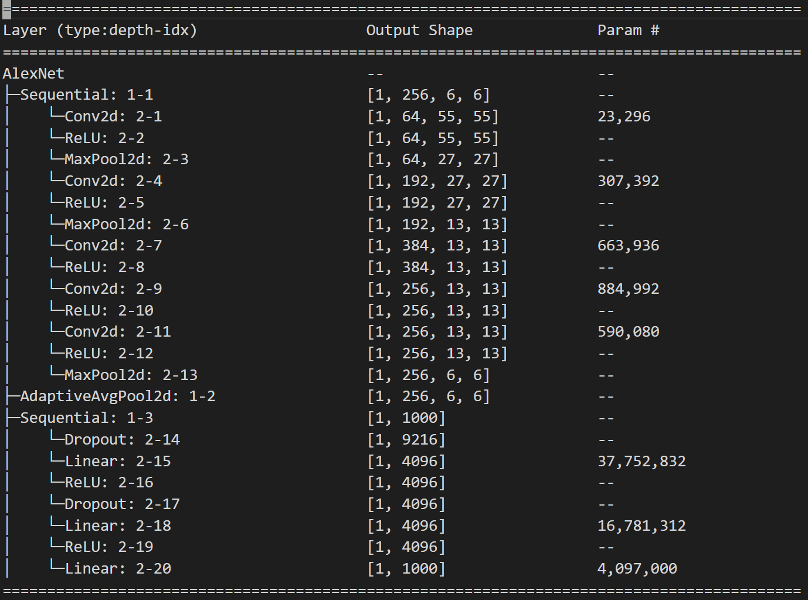Screen dimensions: 808x600
Task: Click the ReLU: 2-10 layer name
Action: (108, 310)
